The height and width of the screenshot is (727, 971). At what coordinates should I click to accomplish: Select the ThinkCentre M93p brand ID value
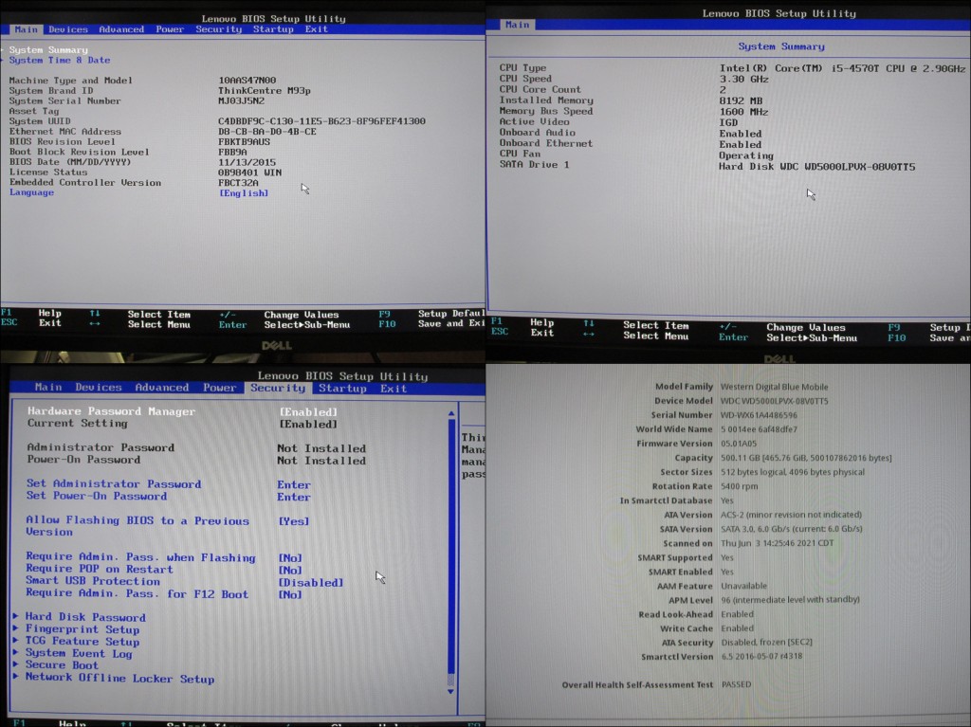point(265,90)
